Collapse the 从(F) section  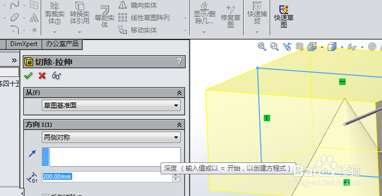(179, 93)
